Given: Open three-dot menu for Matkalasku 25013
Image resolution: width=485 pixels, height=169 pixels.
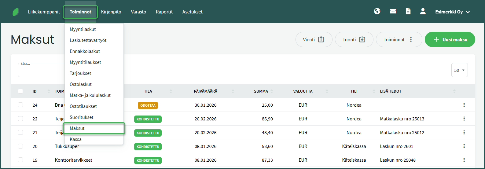Looking at the screenshot, I should click(x=464, y=119).
